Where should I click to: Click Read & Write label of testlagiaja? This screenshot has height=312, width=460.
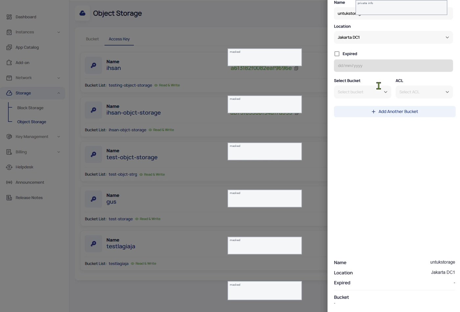point(146,264)
